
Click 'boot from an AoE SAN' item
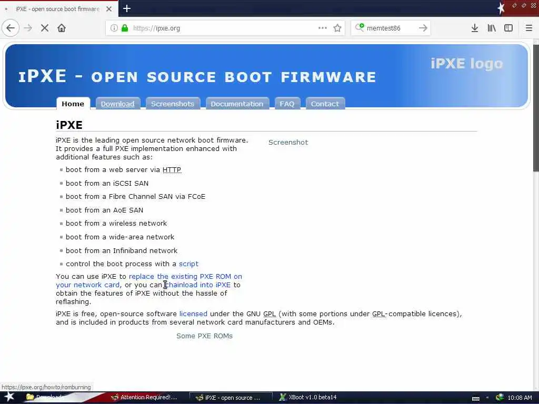point(105,210)
